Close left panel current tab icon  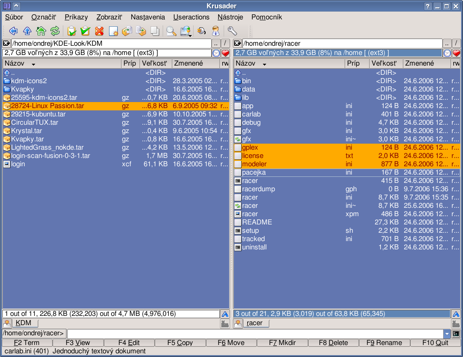[x=225, y=324]
